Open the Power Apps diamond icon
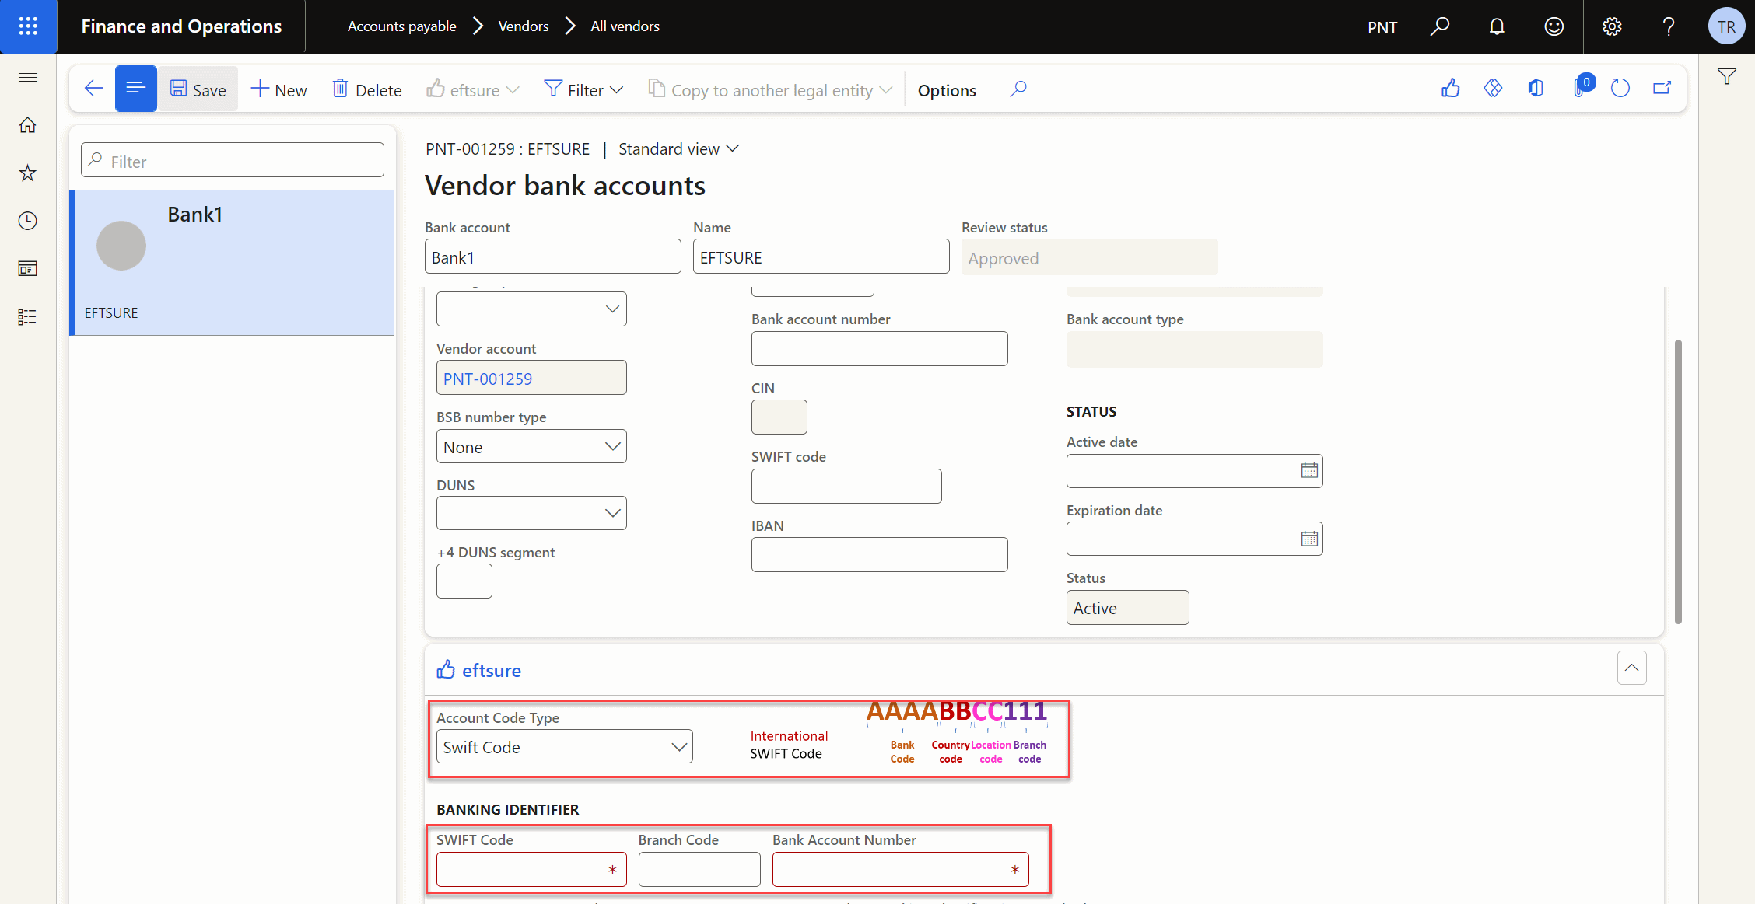Viewport: 1755px width, 904px height. (1493, 89)
